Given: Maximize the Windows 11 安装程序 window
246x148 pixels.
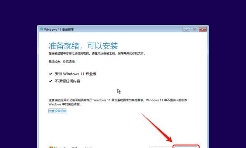Looking at the screenshot, I should (x=194, y=30).
